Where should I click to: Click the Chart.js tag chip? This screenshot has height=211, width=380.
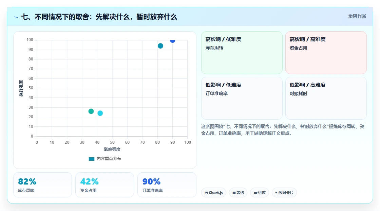214,193
